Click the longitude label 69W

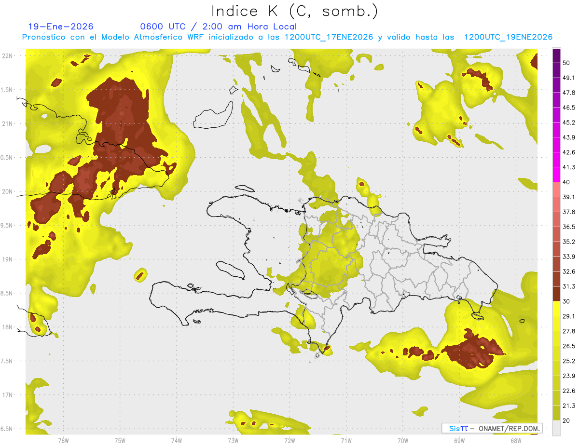(x=459, y=441)
